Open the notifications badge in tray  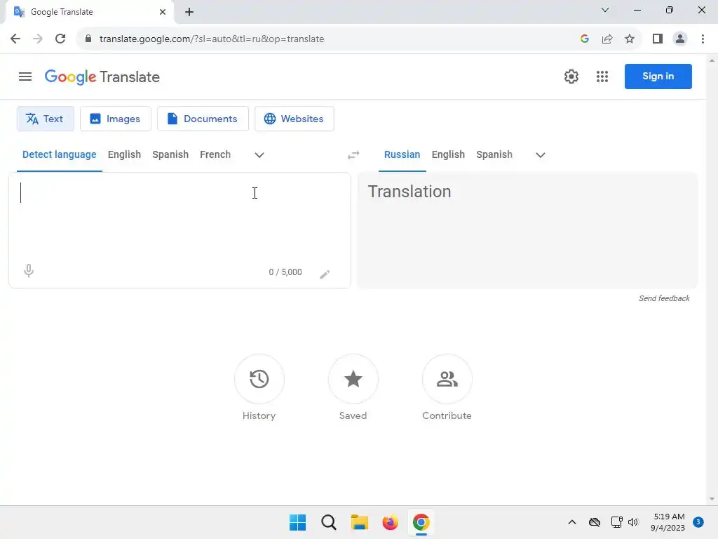(x=698, y=521)
